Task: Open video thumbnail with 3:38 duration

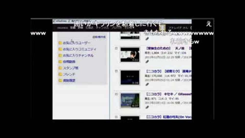Action: 130,78
